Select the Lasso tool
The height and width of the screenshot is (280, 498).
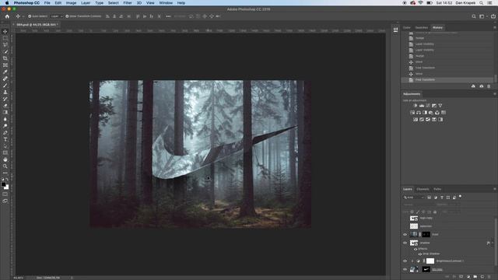pos(5,45)
